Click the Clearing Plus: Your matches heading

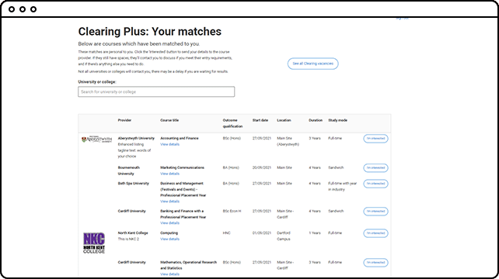click(x=149, y=32)
